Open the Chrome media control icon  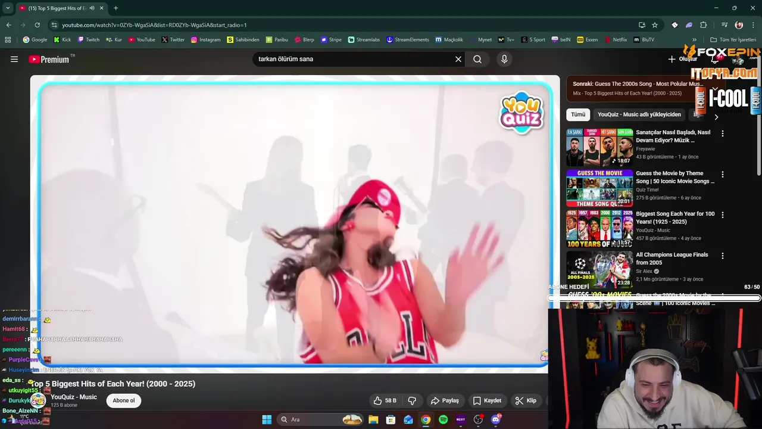pyautogui.click(x=724, y=25)
